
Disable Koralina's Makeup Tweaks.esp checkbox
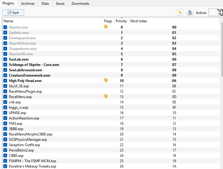pyautogui.click(x=5, y=166)
